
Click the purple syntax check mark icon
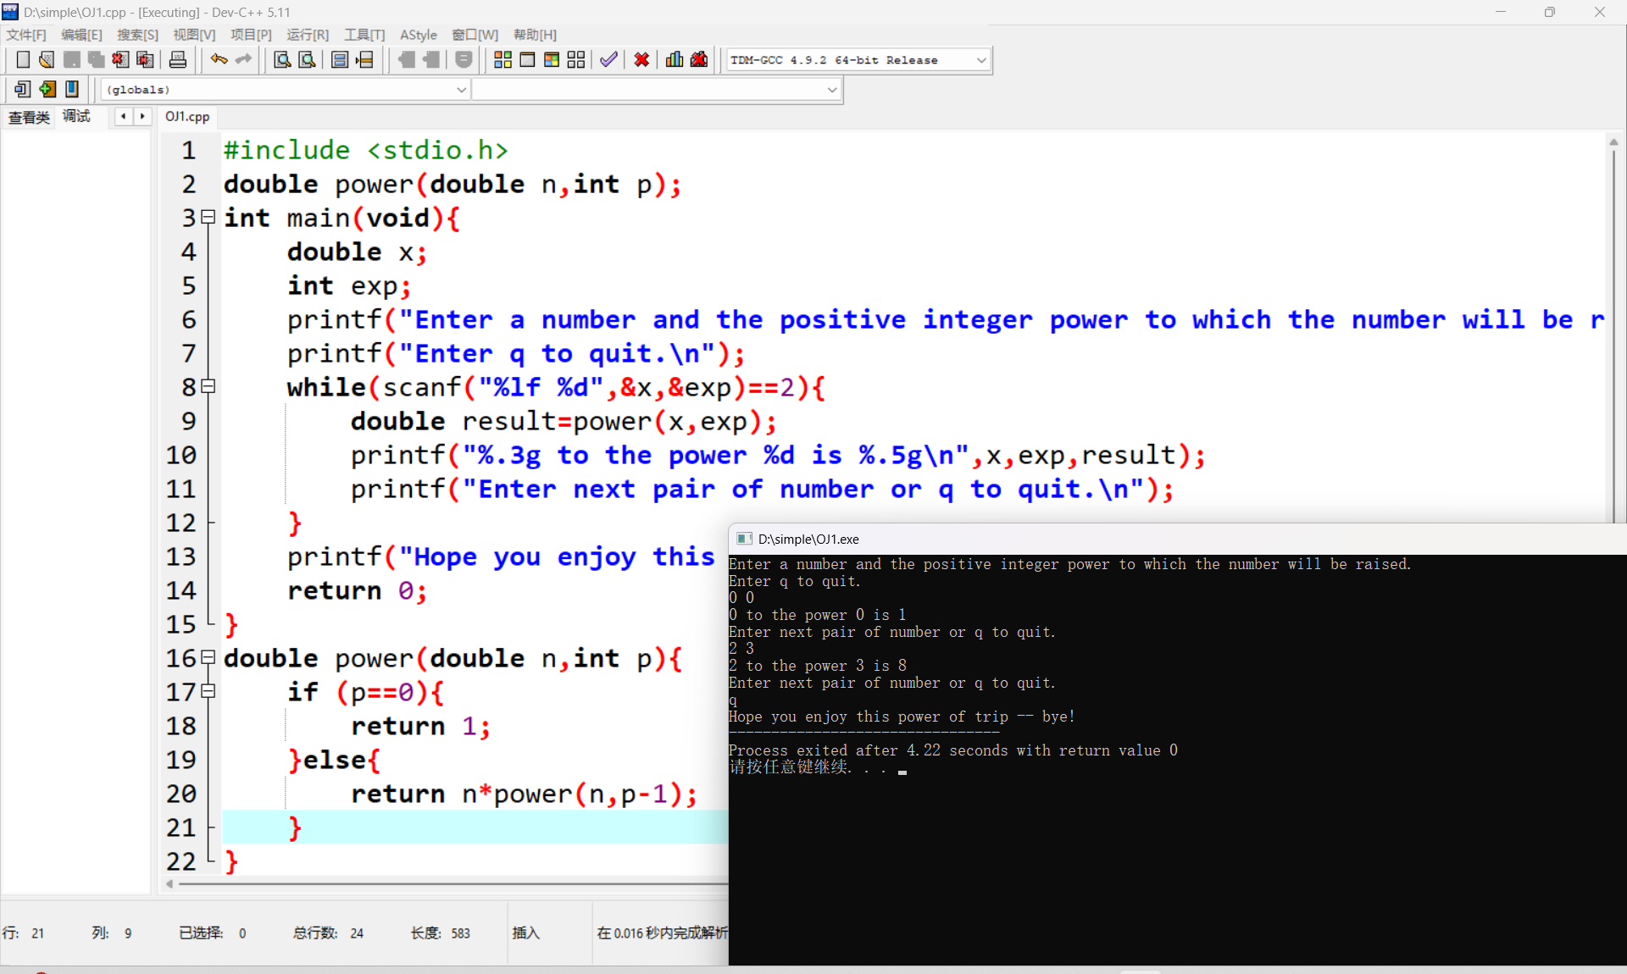(608, 59)
